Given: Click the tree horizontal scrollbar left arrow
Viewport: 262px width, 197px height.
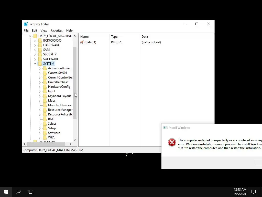Looking at the screenshot, I should click(25, 144).
